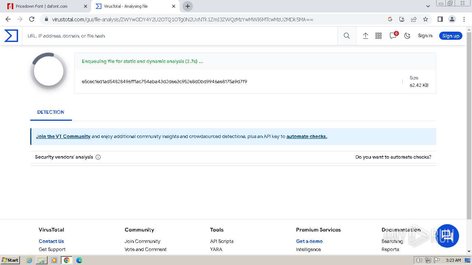Screen dimensions: 472x265
Task: Click the round blue chat button
Action: click(447, 236)
